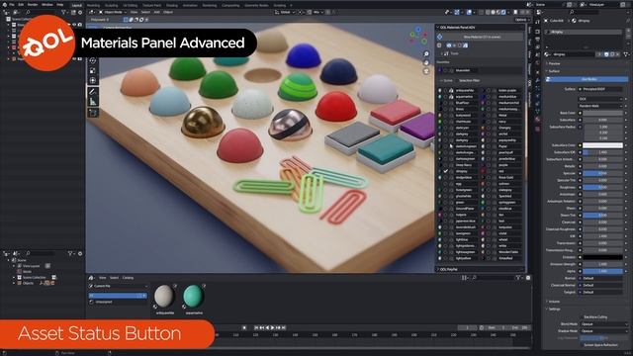Viewport: 633px width, 356px height.
Task: Open Random Walk subsurface method dropdown
Action: (601, 106)
